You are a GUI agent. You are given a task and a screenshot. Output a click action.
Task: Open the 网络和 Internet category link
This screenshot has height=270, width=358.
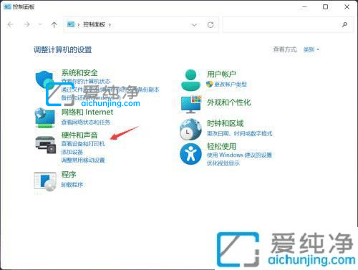87,112
